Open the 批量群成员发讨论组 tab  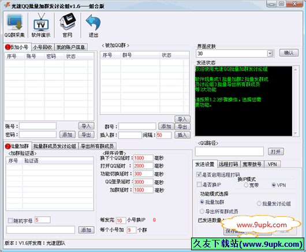click(x=55, y=146)
